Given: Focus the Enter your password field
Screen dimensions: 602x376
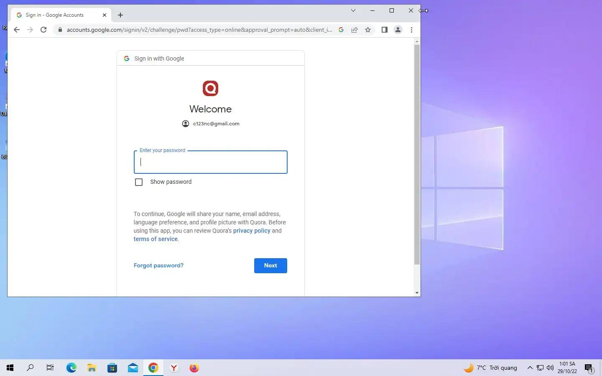Looking at the screenshot, I should (211, 162).
